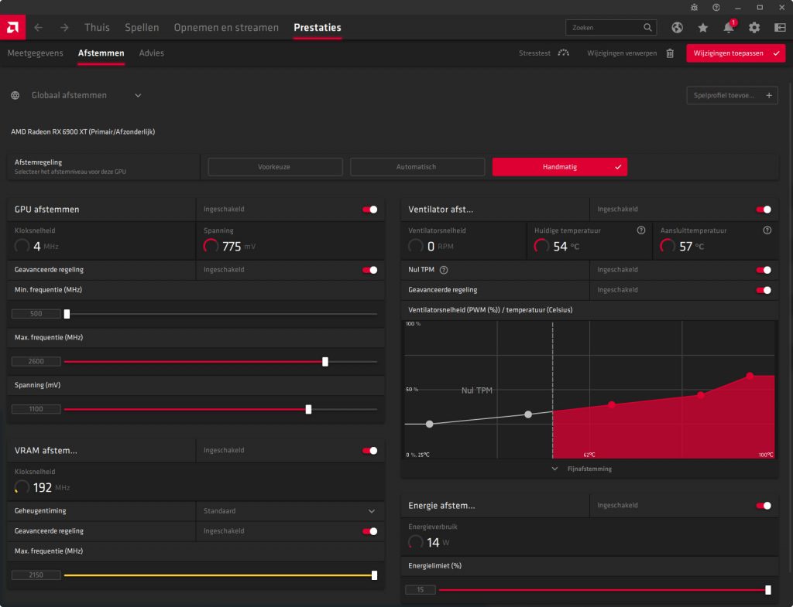
Task: Click the Max. frequentie GPU slider handle
Action: coord(325,361)
